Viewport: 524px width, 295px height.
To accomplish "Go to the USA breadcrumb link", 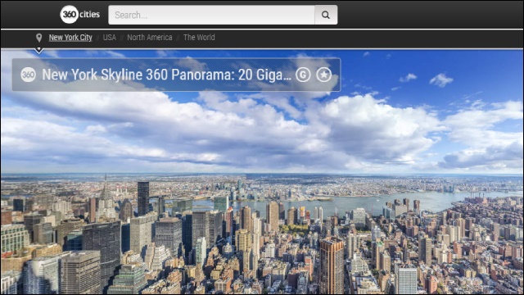I will coord(109,38).
